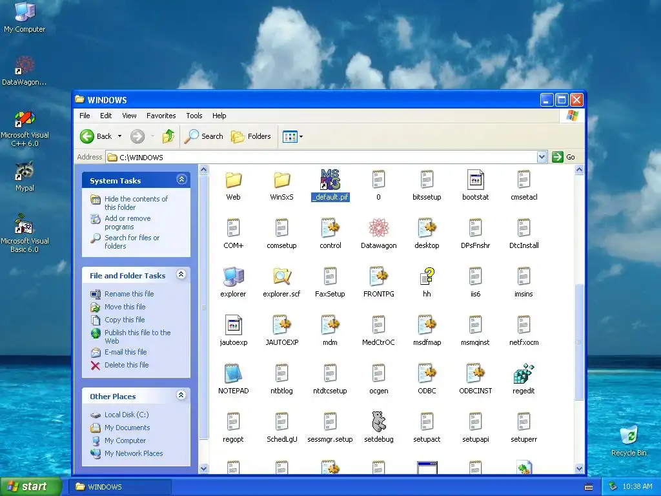
Task: Select the desktop settings file
Action: tap(427, 233)
